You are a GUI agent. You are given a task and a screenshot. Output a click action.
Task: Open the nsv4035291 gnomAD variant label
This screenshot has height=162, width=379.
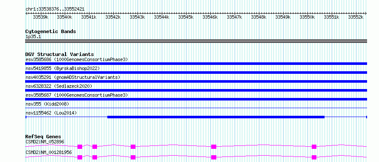point(73,77)
